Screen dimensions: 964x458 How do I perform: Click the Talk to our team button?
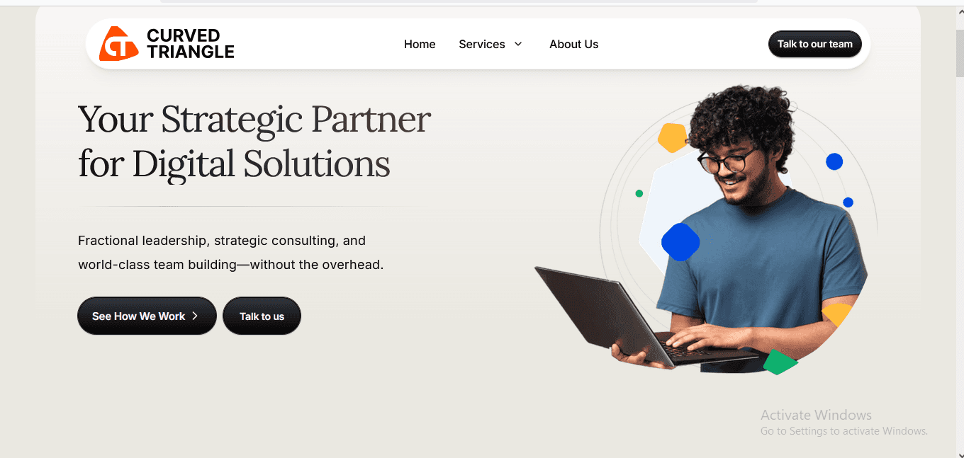(815, 44)
